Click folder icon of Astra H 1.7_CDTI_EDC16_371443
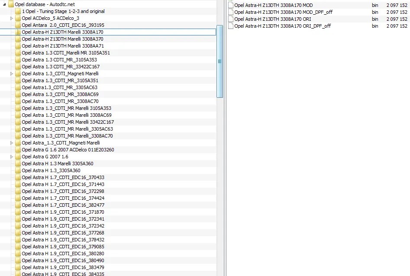Viewport: 410px width, 276px height. [x=18, y=185]
